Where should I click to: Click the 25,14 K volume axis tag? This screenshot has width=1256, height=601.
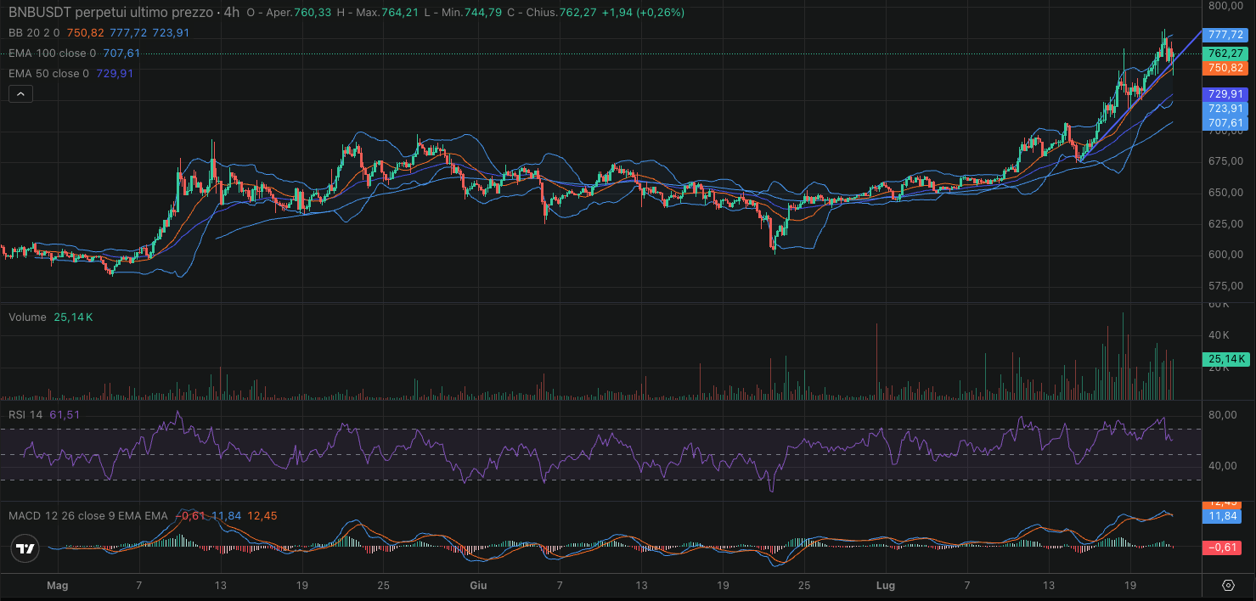coord(1225,359)
